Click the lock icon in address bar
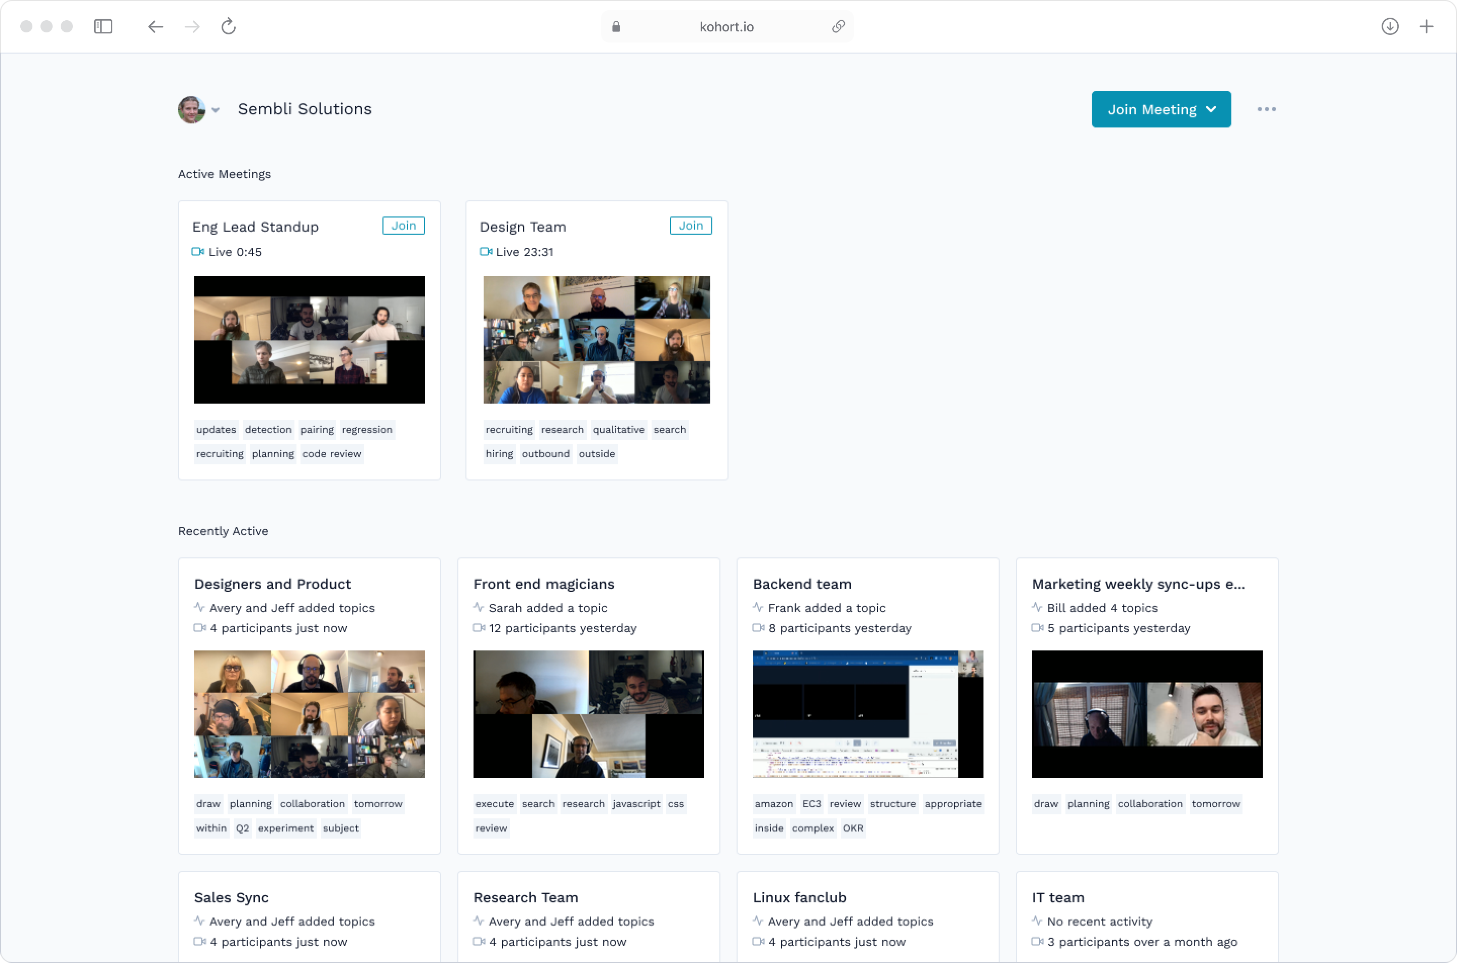Viewport: 1457px width, 963px height. (616, 26)
